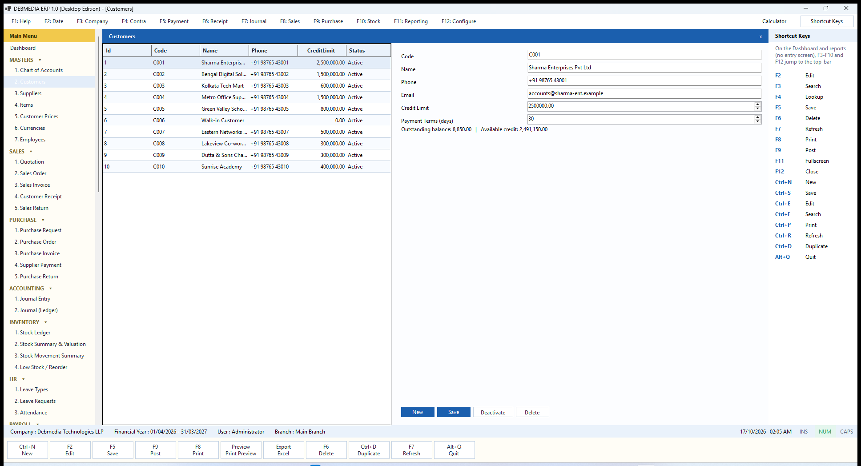
Task: Close the Customers panel with x
Action: point(760,36)
